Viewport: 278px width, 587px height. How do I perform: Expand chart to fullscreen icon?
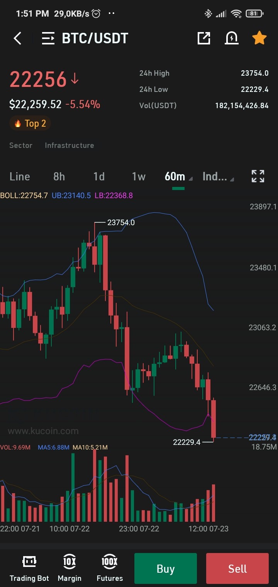tap(258, 176)
